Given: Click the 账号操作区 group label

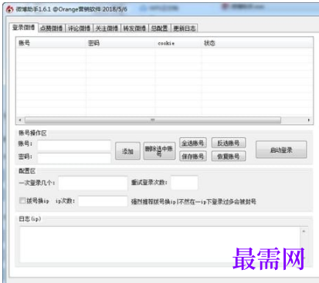Looking at the screenshot, I should pos(32,133).
